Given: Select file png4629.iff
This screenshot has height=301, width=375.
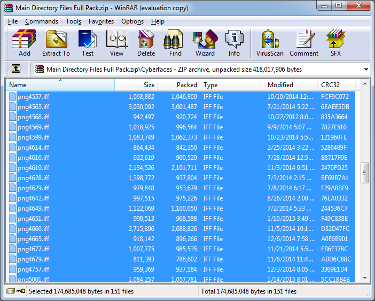Looking at the screenshot, I should 181,188.
